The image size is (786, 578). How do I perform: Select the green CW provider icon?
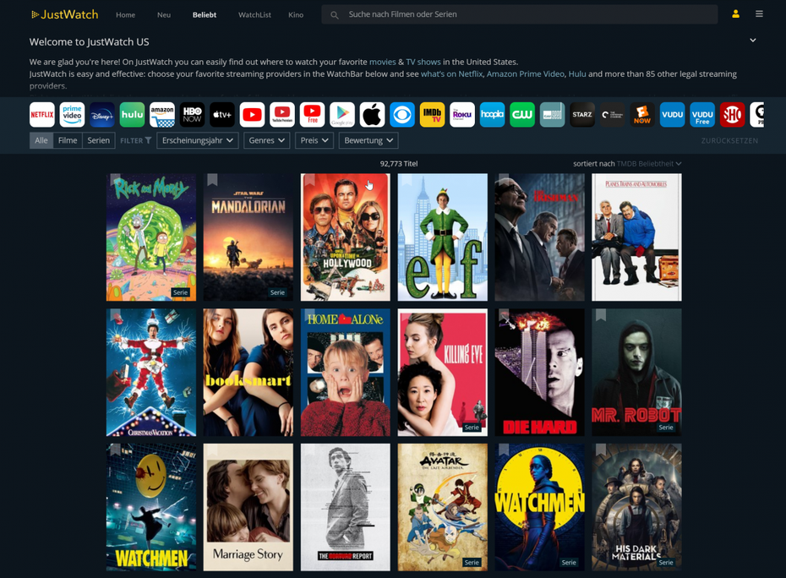pyautogui.click(x=522, y=115)
